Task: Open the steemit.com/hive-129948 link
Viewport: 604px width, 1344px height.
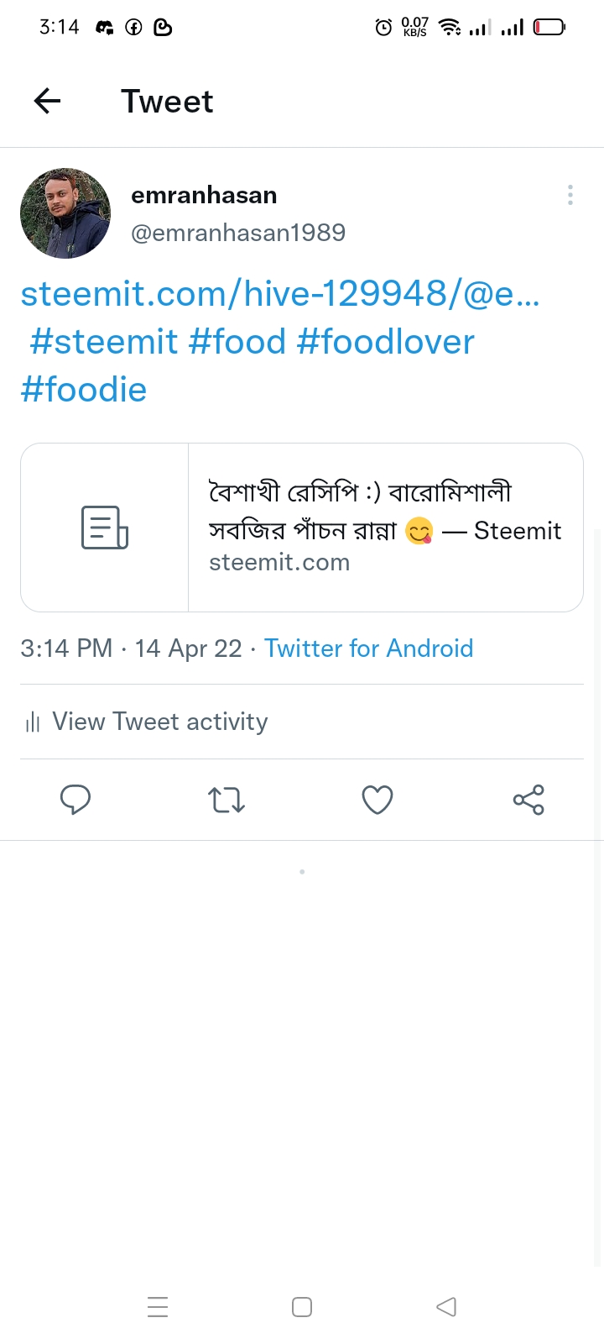Action: (280, 294)
